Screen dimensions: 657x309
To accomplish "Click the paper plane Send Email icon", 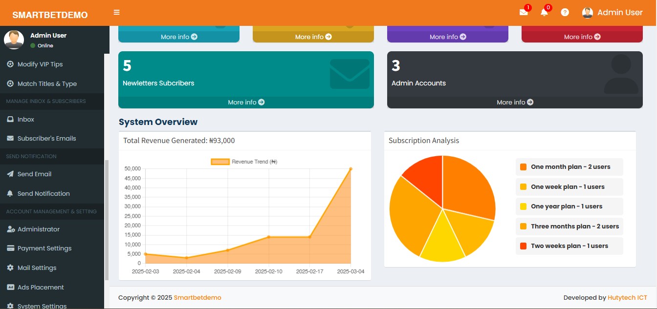I will (x=10, y=174).
